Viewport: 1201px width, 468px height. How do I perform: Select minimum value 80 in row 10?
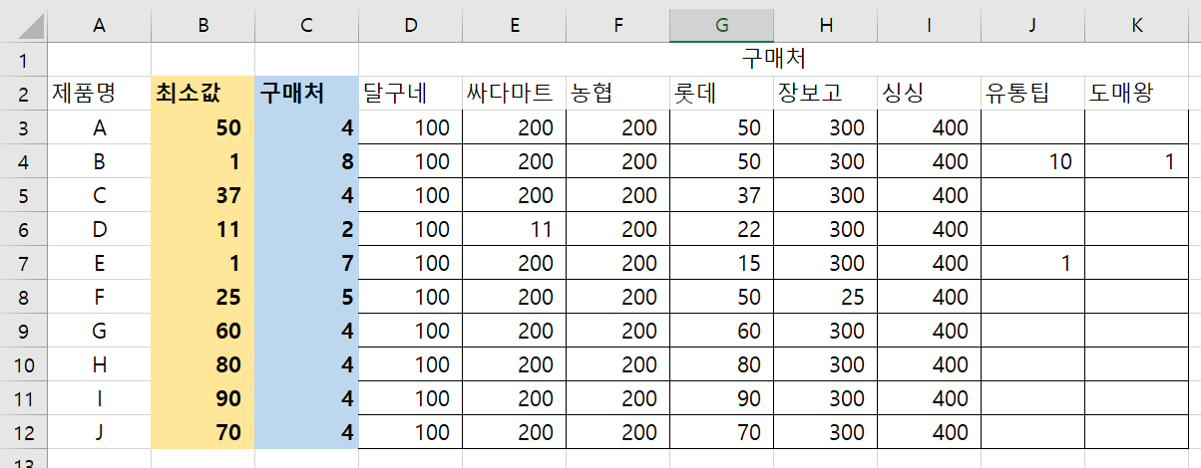coord(202,364)
